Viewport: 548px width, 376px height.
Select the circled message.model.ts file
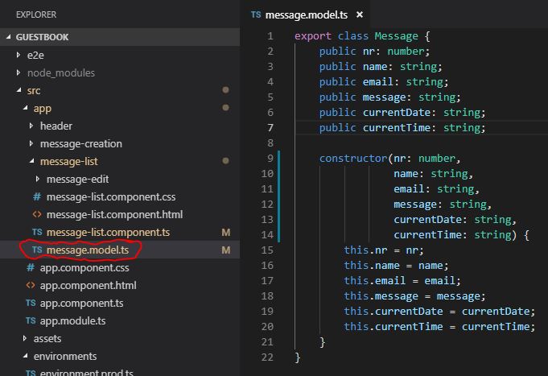coord(87,250)
